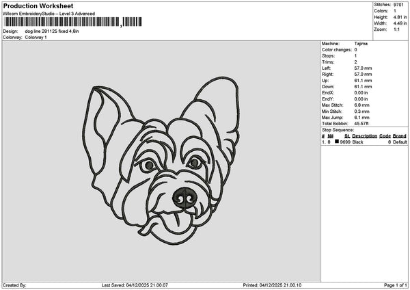Click the 'Colorway 1' value
The height and width of the screenshot is (290, 410).
click(36, 38)
